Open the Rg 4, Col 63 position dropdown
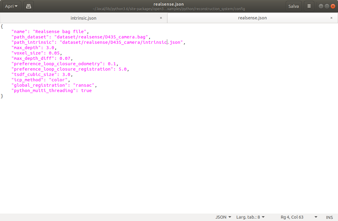The height and width of the screenshot is (221, 338). pos(299,217)
